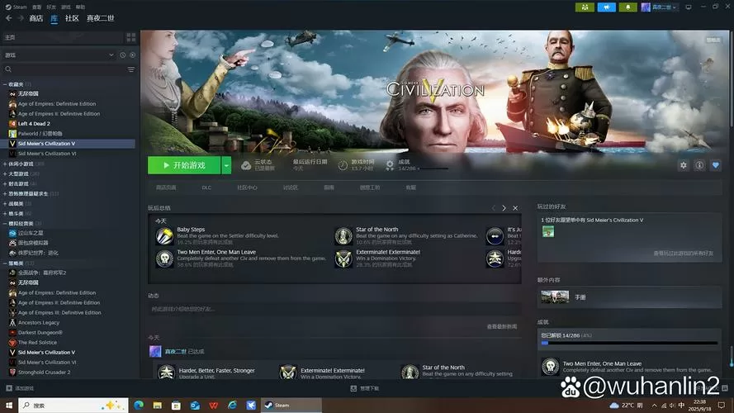Screen dimensions: 734x413
Task: Toggle ready-to-play filter icon
Action: [x=132, y=55]
